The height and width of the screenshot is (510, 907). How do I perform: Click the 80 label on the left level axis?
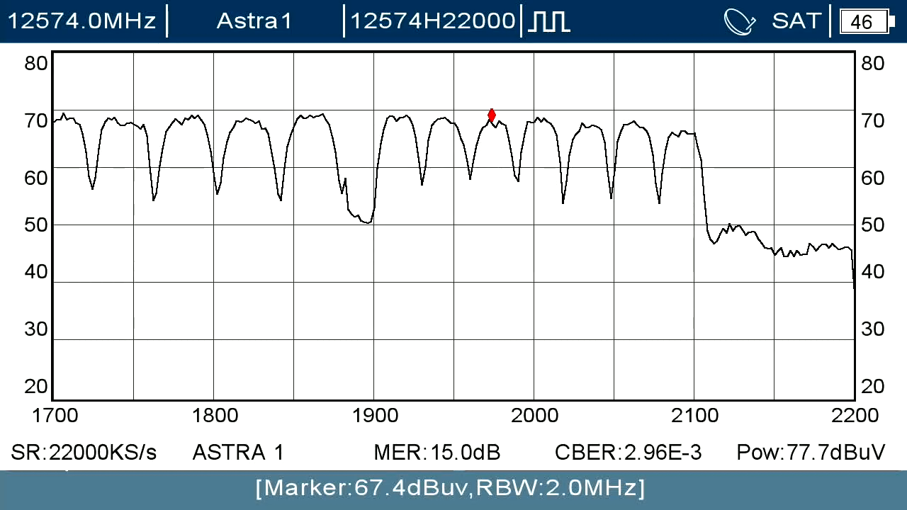pos(36,63)
